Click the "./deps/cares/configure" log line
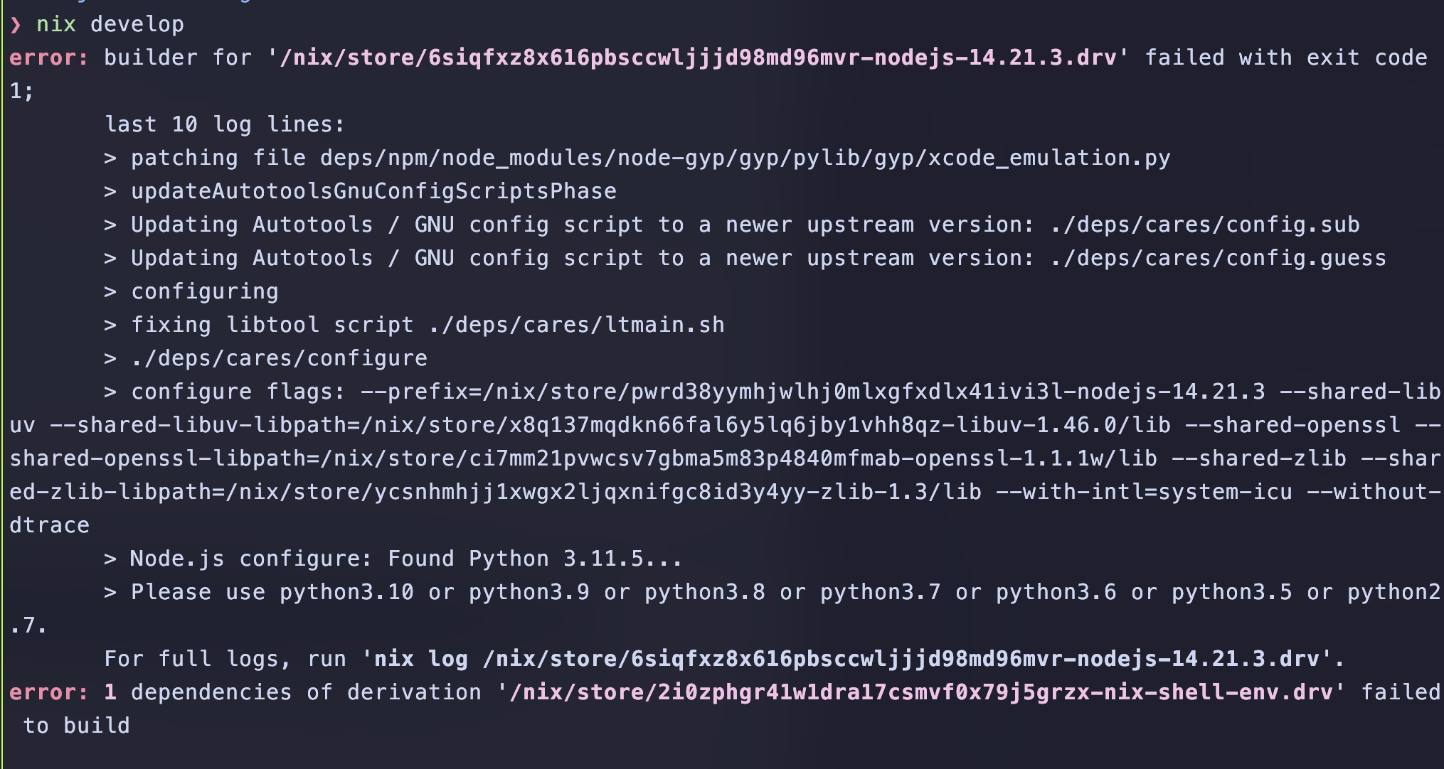Viewport: 1444px width, 769px height. click(279, 359)
